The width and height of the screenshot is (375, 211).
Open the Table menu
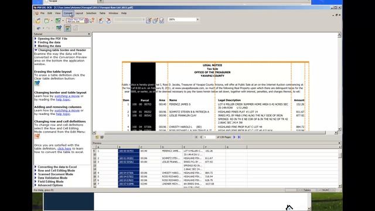[x=103, y=13]
